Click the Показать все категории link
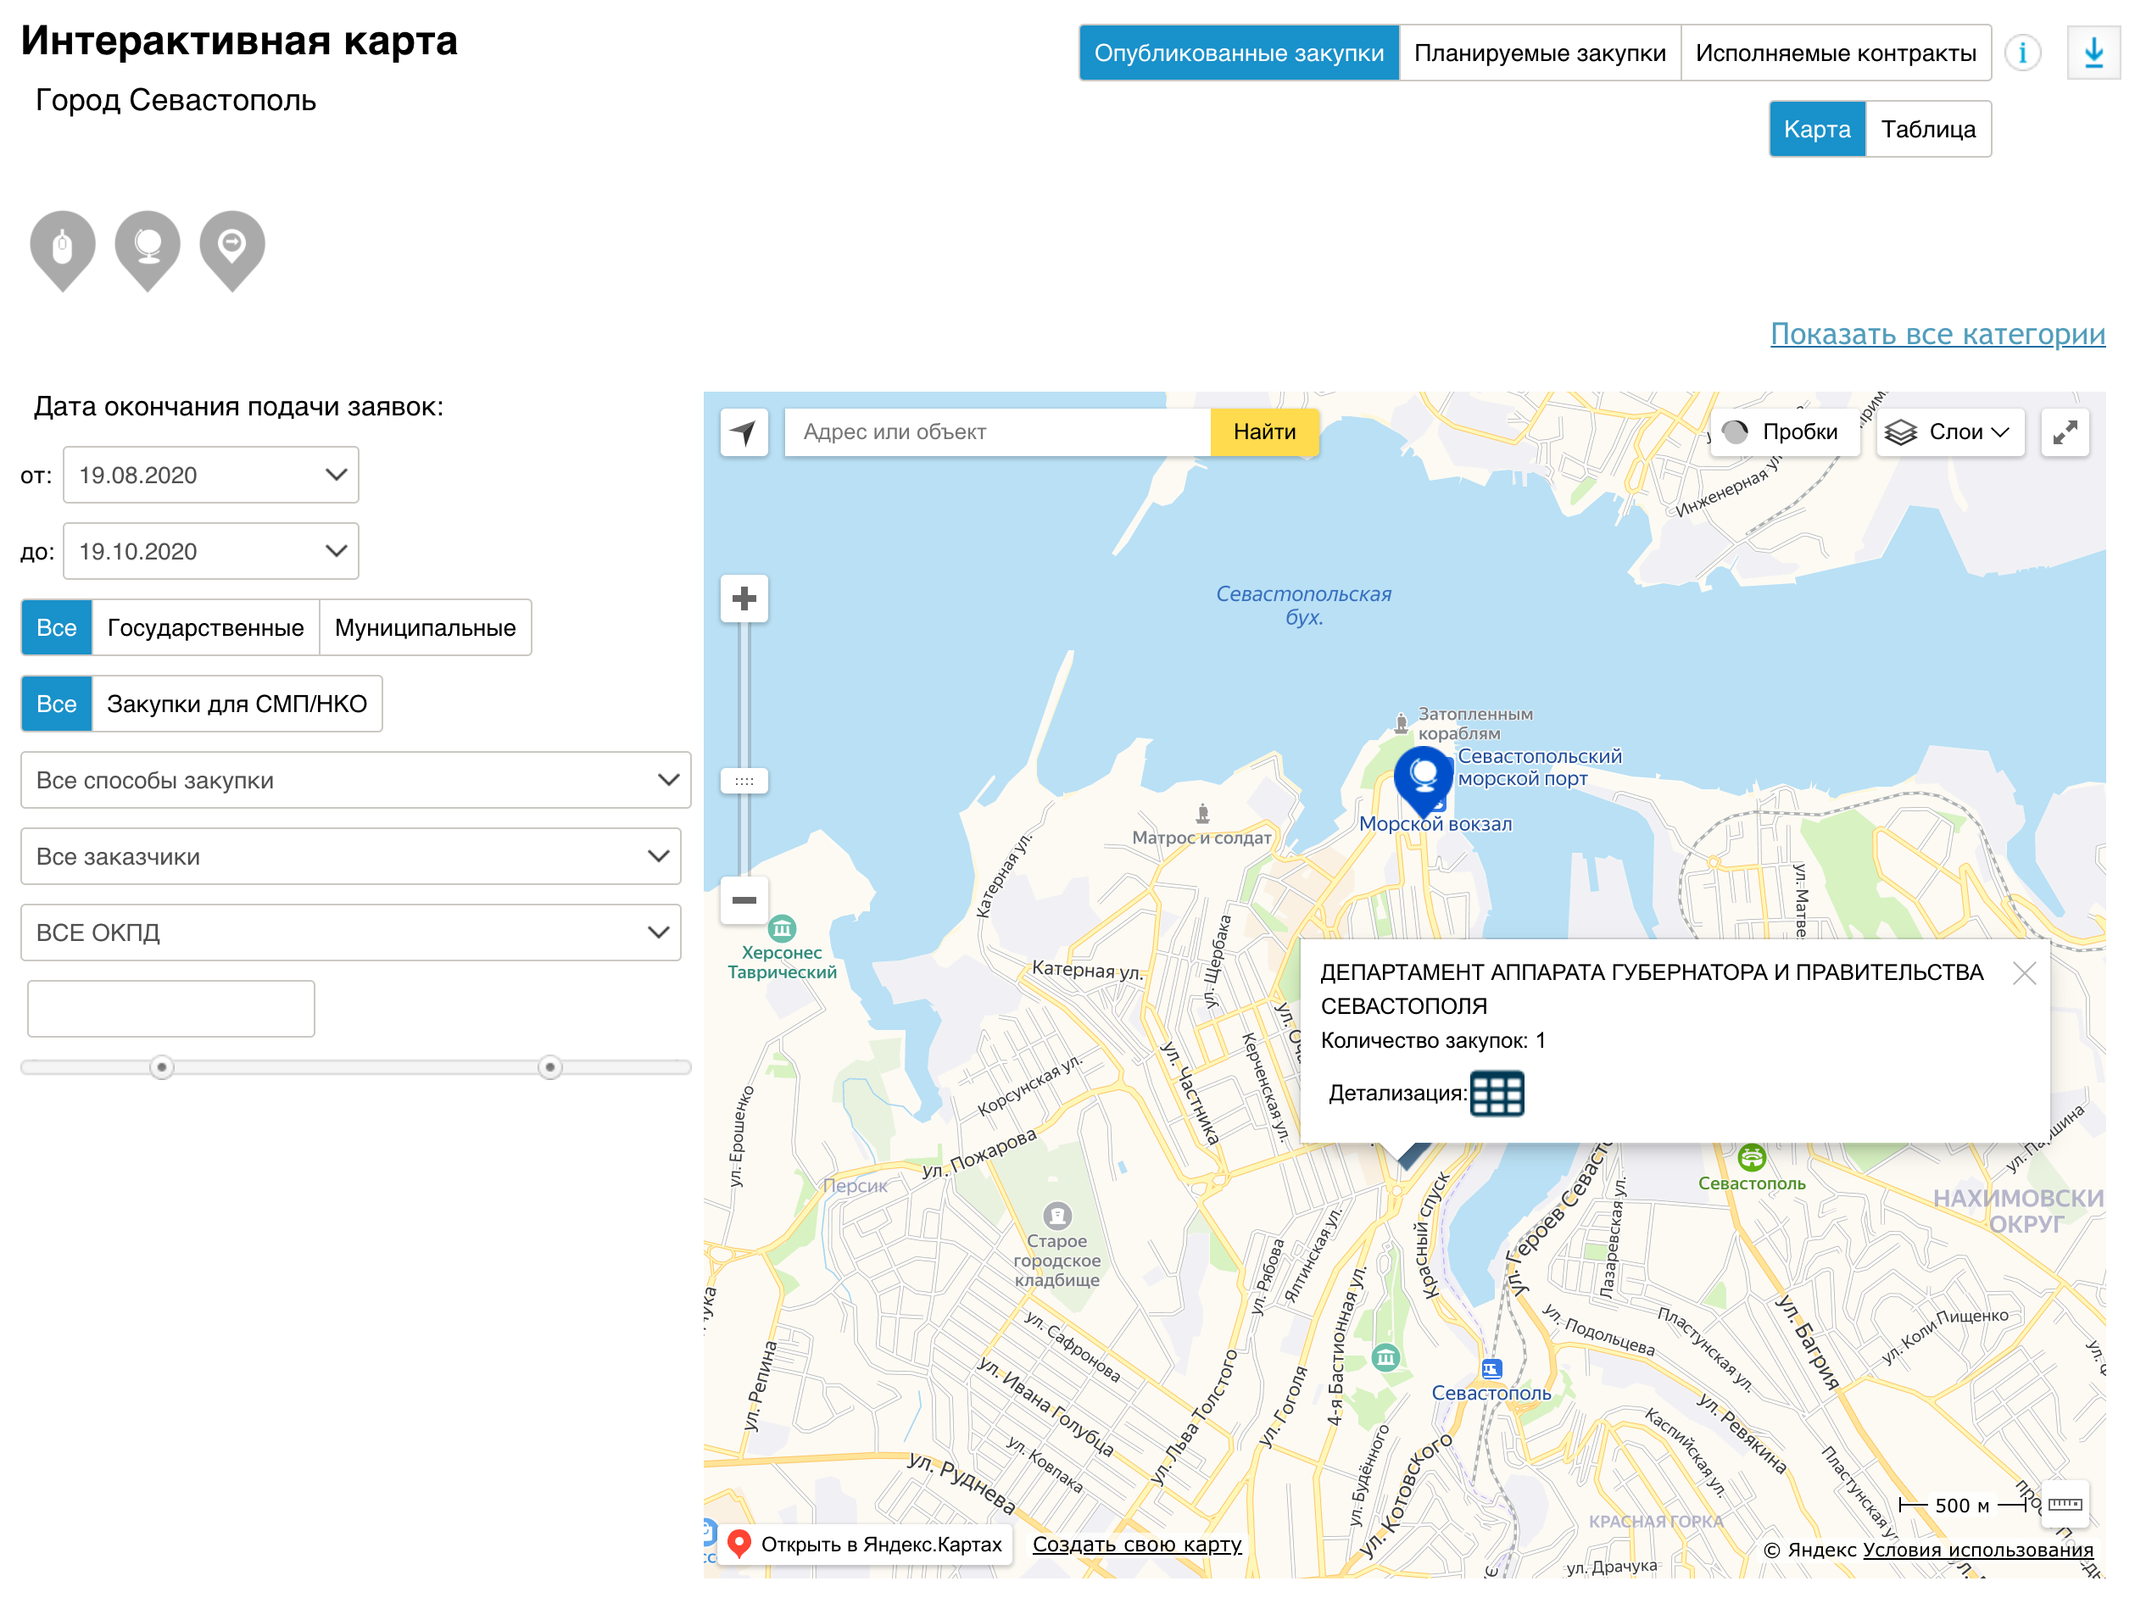The width and height of the screenshot is (2135, 1609). click(1937, 333)
